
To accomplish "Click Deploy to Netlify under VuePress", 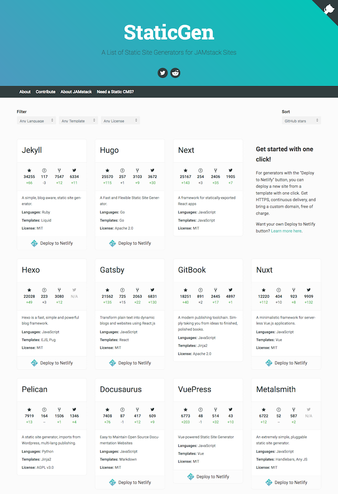I will tap(208, 477).
